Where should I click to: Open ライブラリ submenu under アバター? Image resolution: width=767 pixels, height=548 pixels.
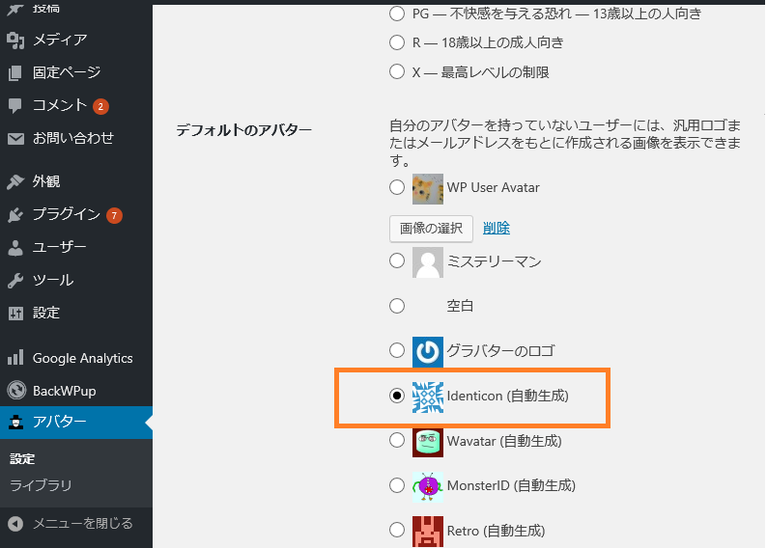point(41,485)
